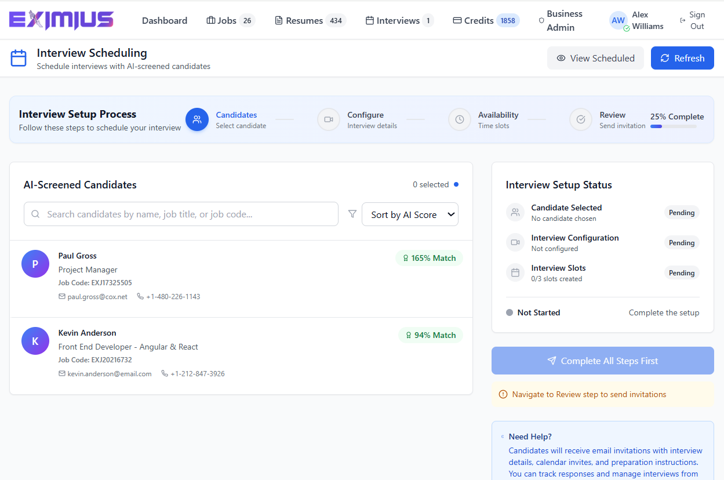Click the candidate search input field
Image resolution: width=724 pixels, height=480 pixels.
[181, 214]
